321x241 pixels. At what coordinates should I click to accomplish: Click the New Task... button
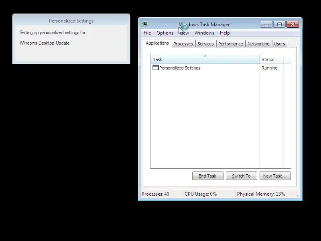(275, 176)
